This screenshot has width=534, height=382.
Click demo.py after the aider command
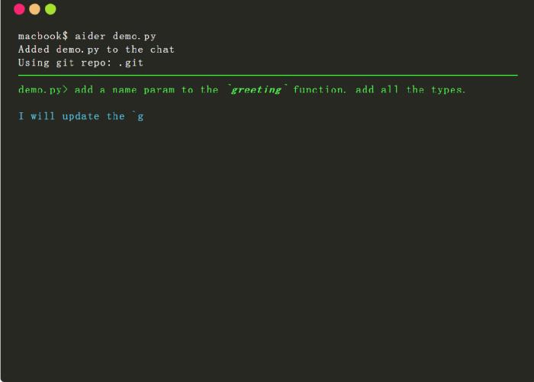pyautogui.click(x=134, y=37)
